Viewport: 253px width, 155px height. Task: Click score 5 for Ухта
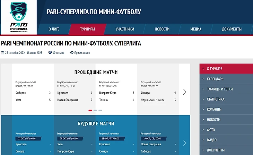tap(50, 100)
